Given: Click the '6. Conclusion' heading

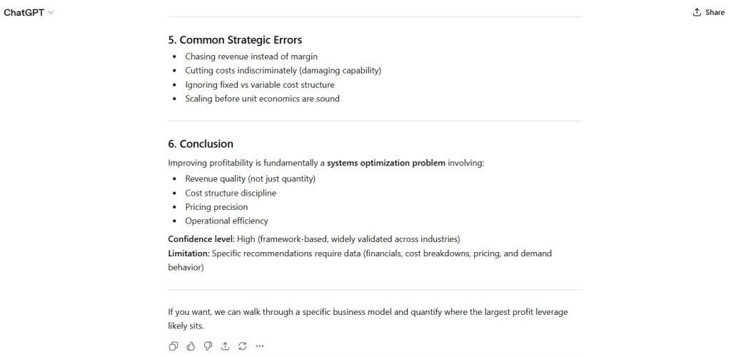Looking at the screenshot, I should (201, 144).
